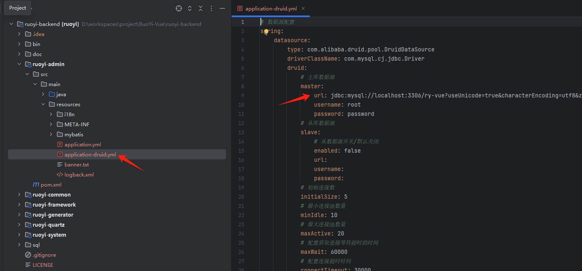
Task: Select the application-druid.yml editor tab
Action: 271,8
